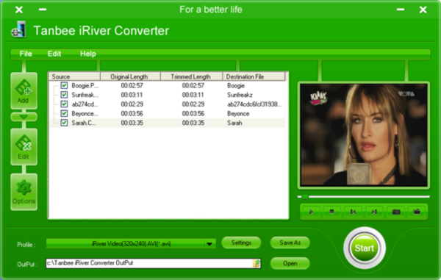Uncheck the Sunfreak... file checkbox
Image resolution: width=441 pixels, height=280 pixels.
(64, 95)
